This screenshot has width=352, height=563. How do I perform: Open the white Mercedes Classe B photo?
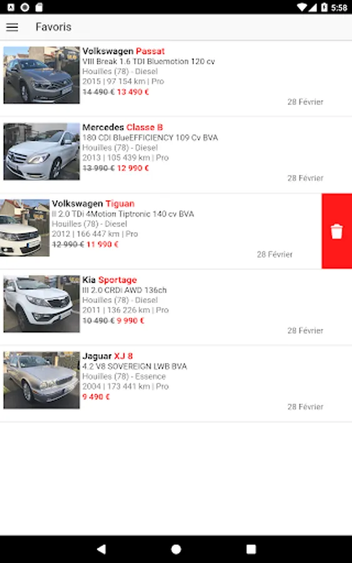42,151
